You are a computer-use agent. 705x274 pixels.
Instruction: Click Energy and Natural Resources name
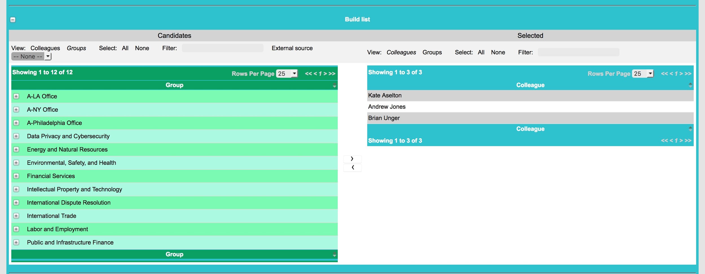tap(67, 150)
